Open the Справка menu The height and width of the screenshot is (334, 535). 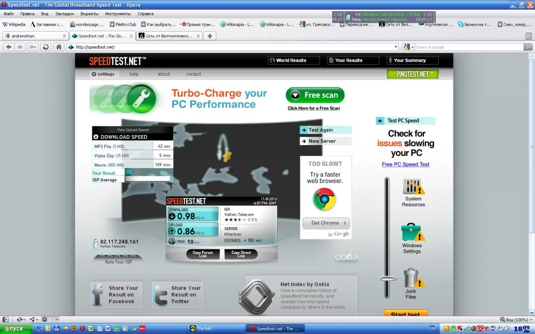pyautogui.click(x=146, y=14)
